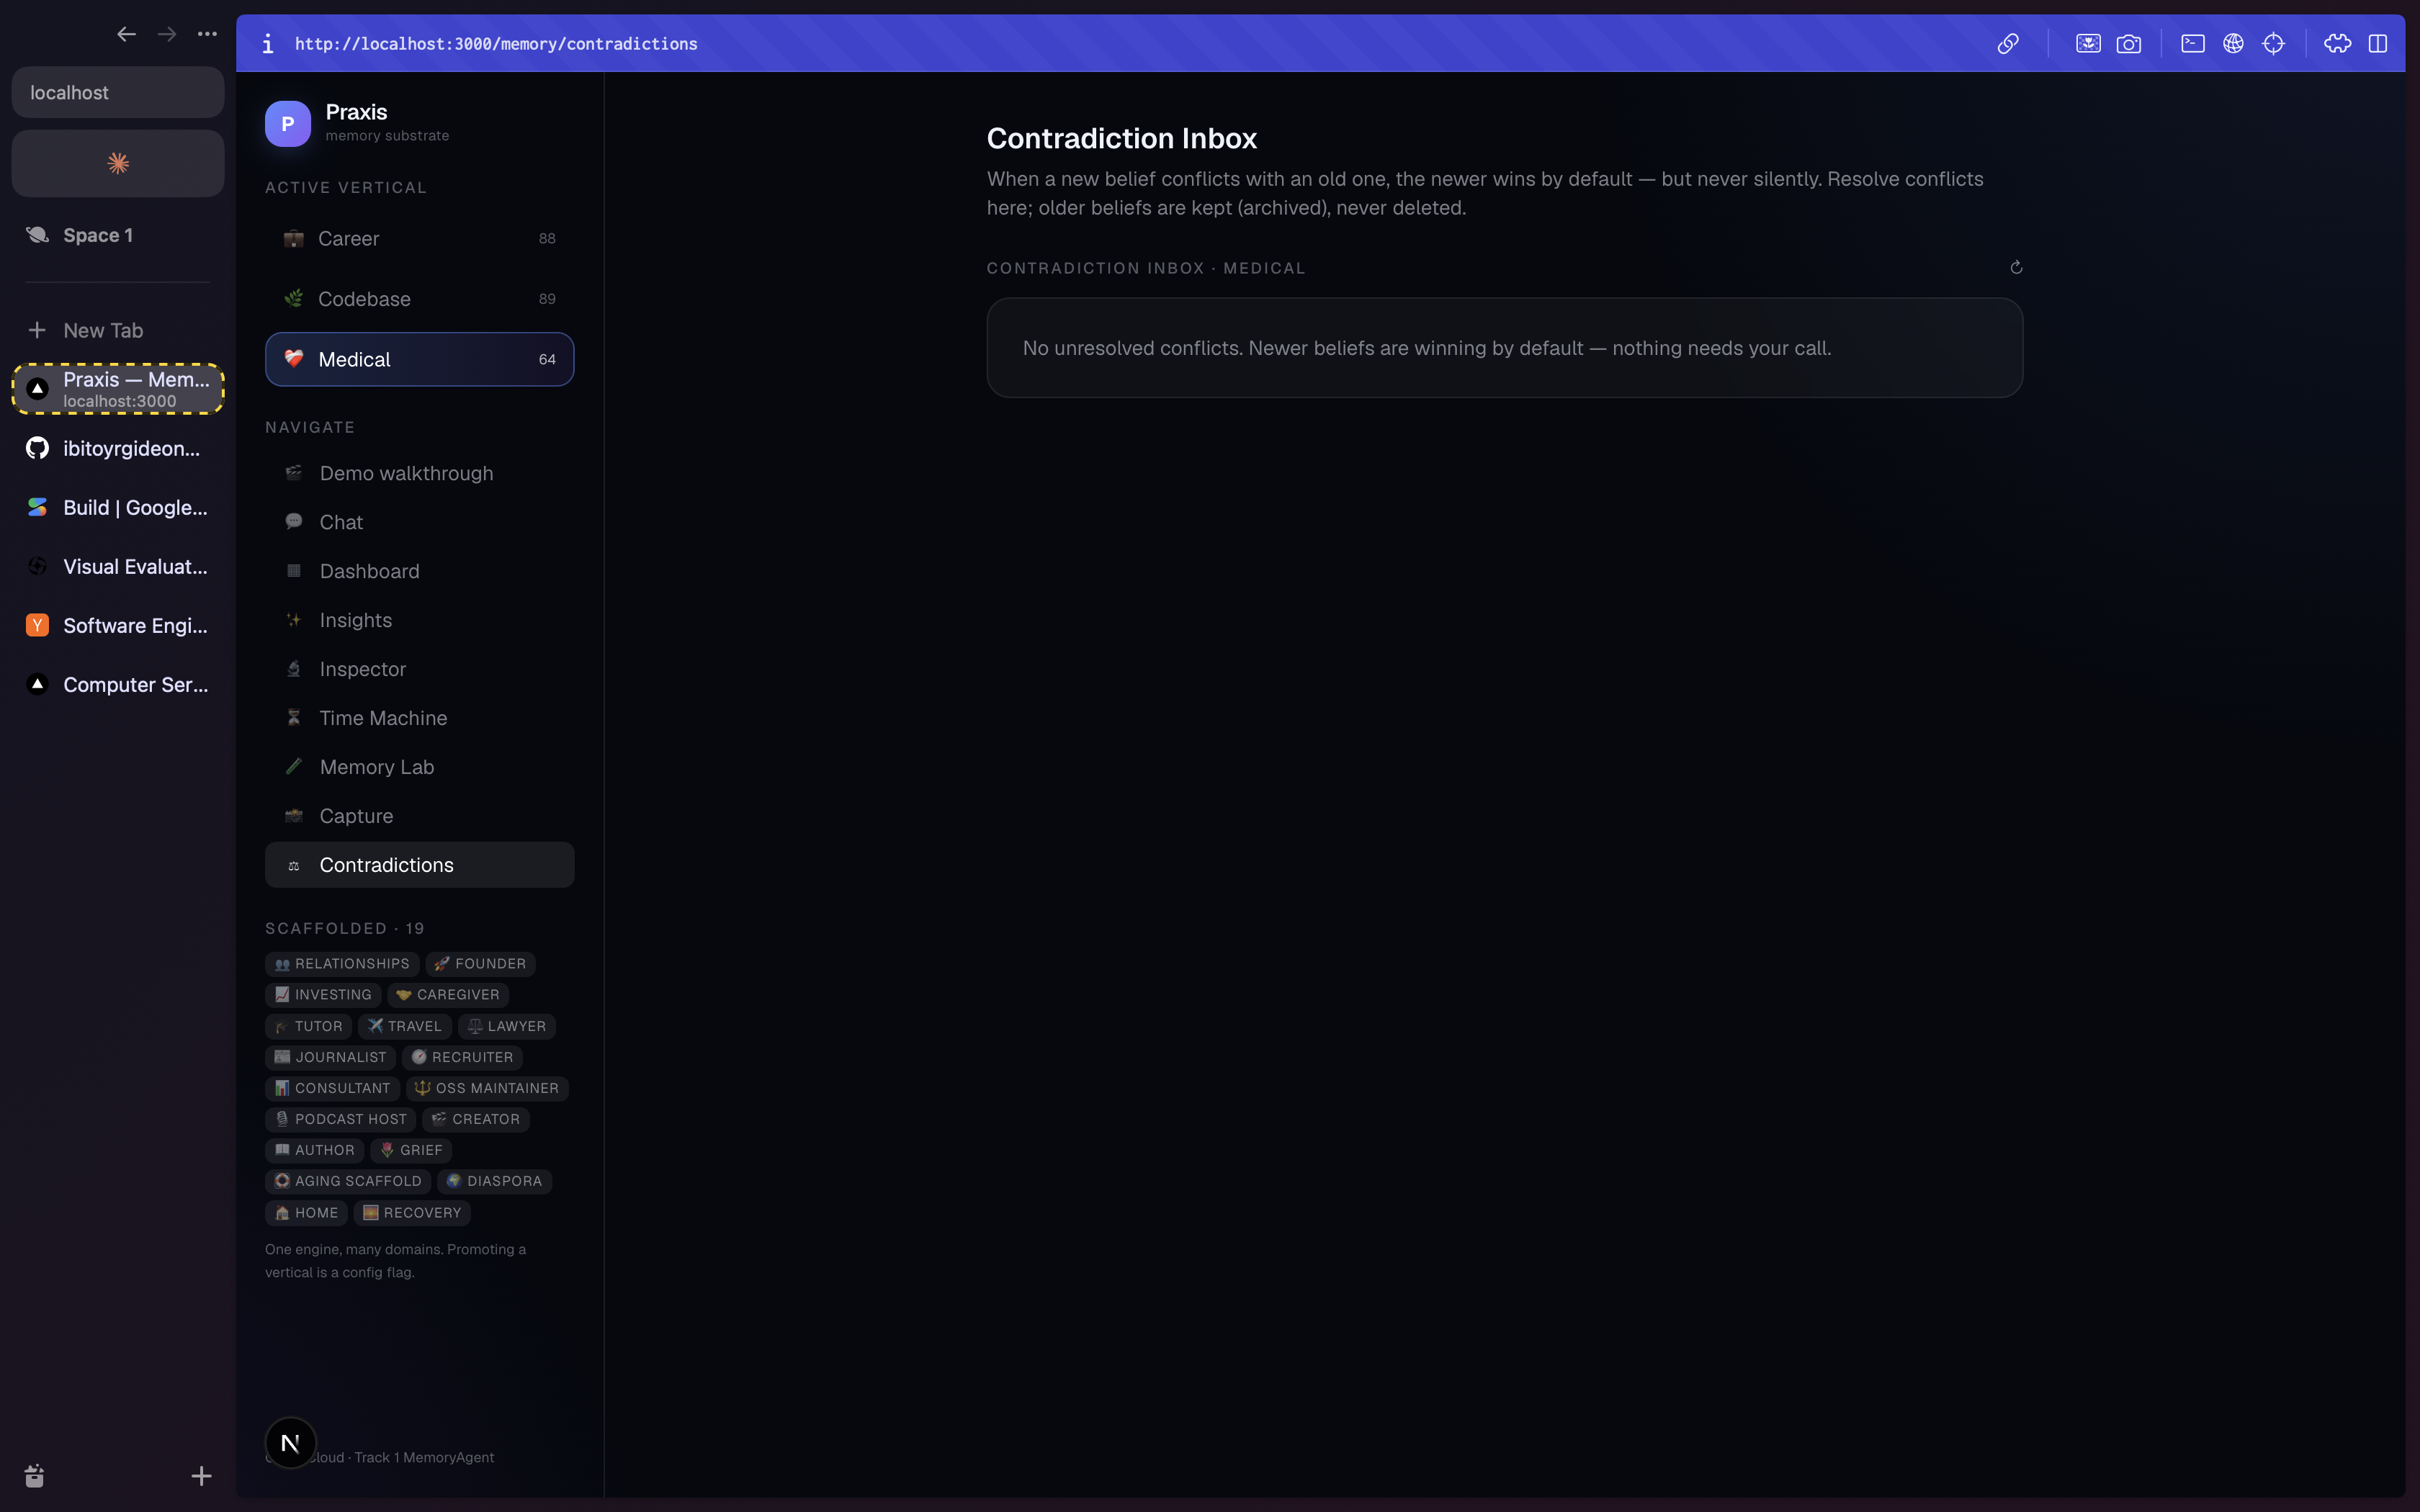Navigate to Memory Lab

click(419, 767)
